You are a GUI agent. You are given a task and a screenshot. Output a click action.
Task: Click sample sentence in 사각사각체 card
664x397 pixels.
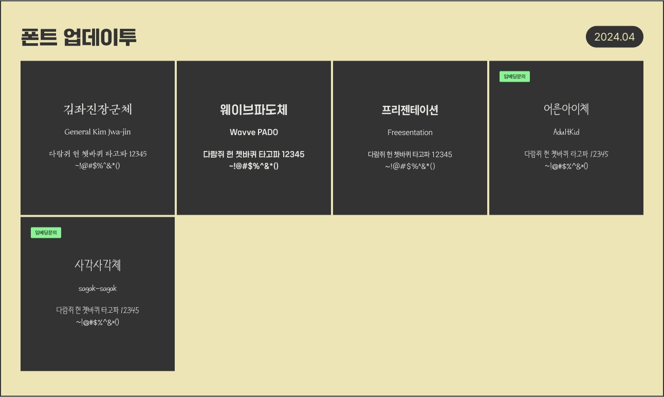98,310
